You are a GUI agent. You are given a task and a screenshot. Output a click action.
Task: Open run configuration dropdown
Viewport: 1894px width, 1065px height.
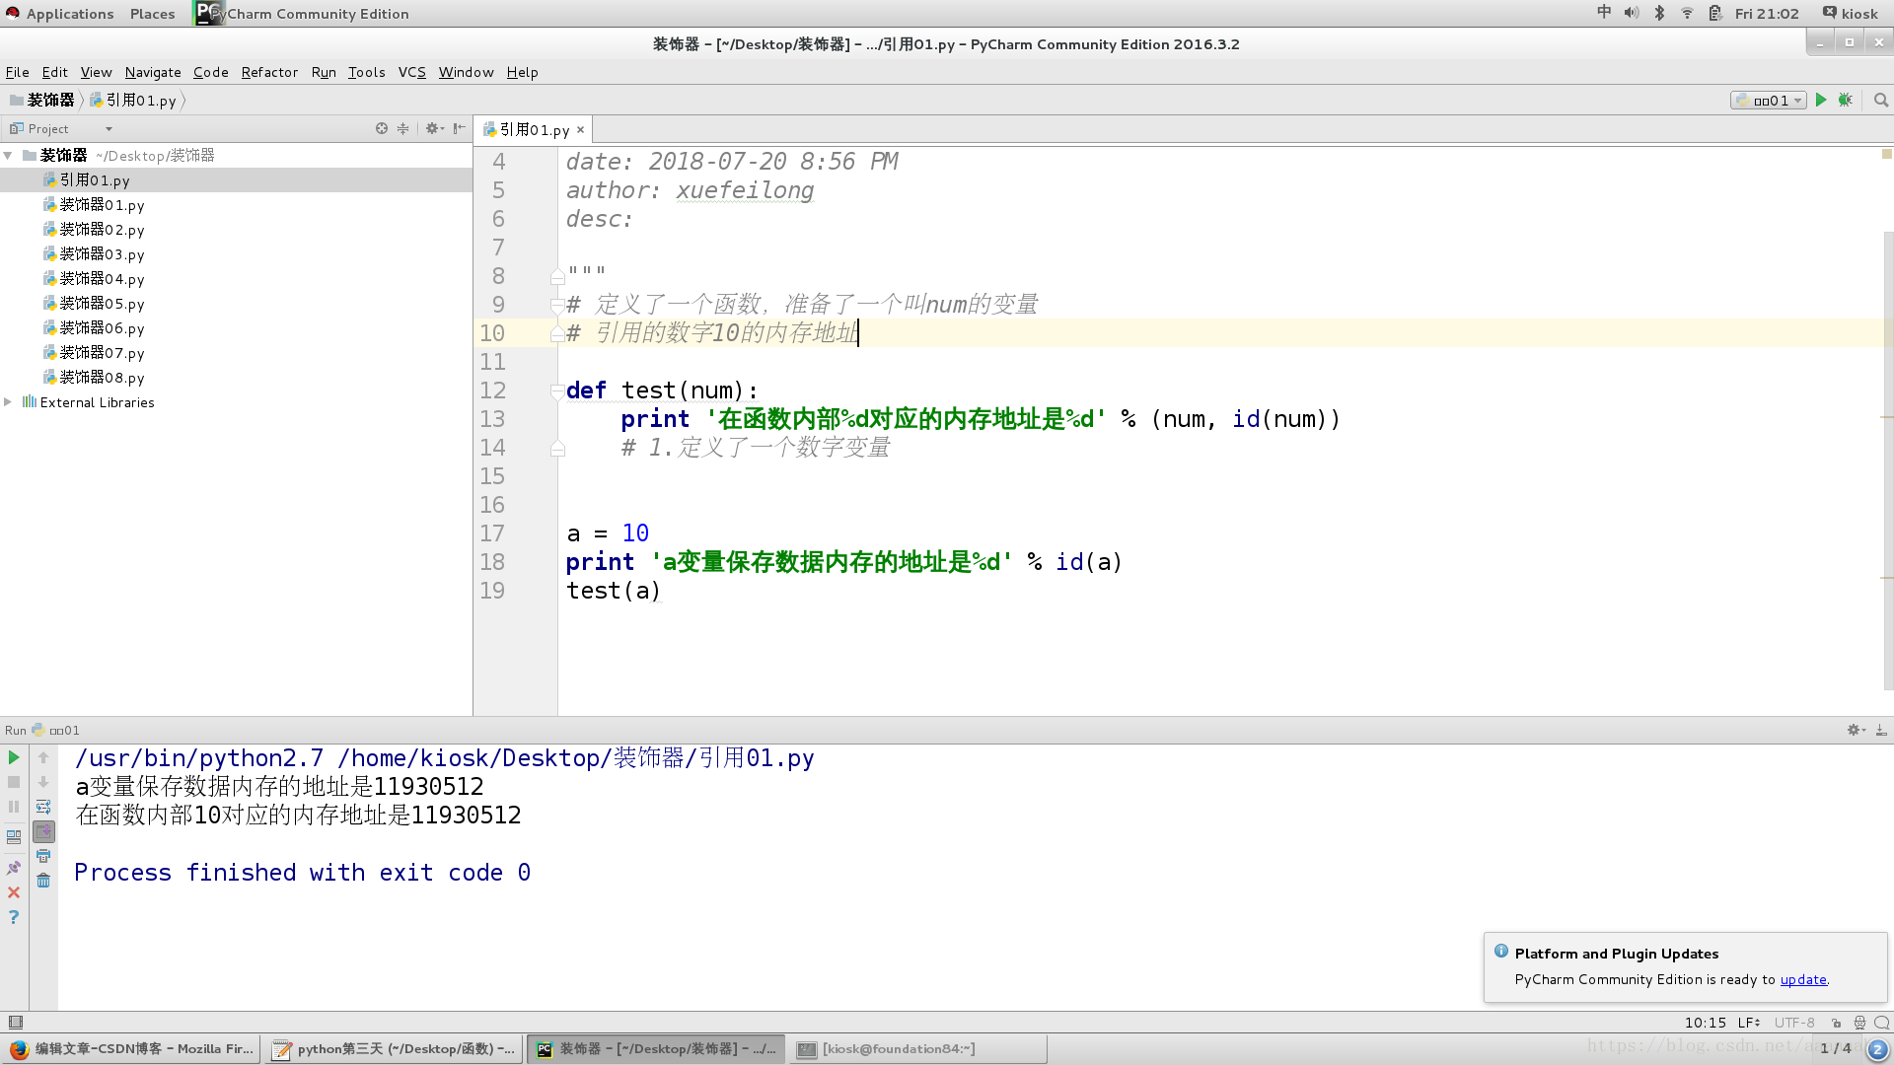click(x=1770, y=100)
